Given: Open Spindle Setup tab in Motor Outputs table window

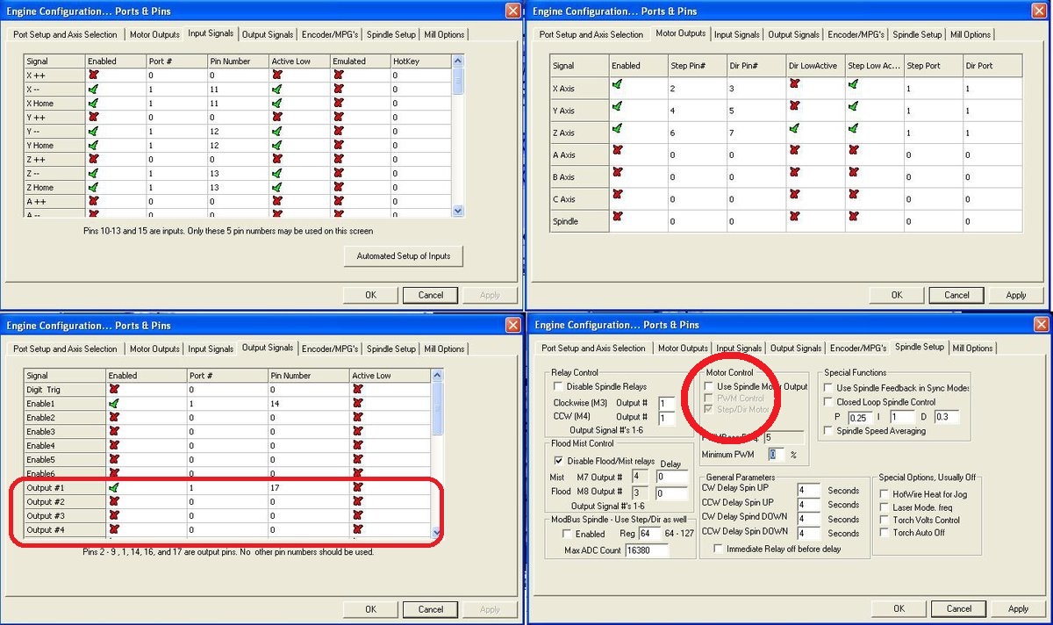Looking at the screenshot, I should click(x=917, y=34).
